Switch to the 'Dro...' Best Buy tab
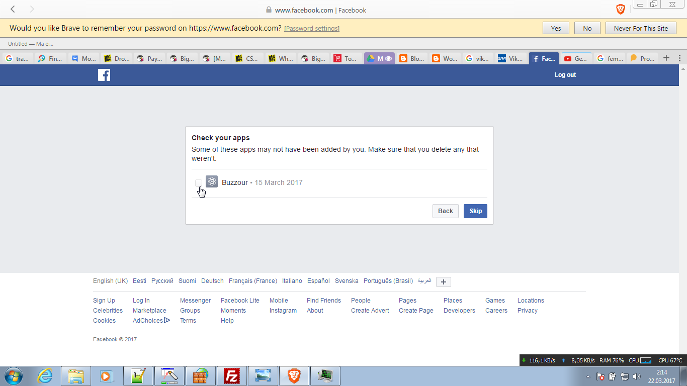The height and width of the screenshot is (386, 687). (117, 58)
